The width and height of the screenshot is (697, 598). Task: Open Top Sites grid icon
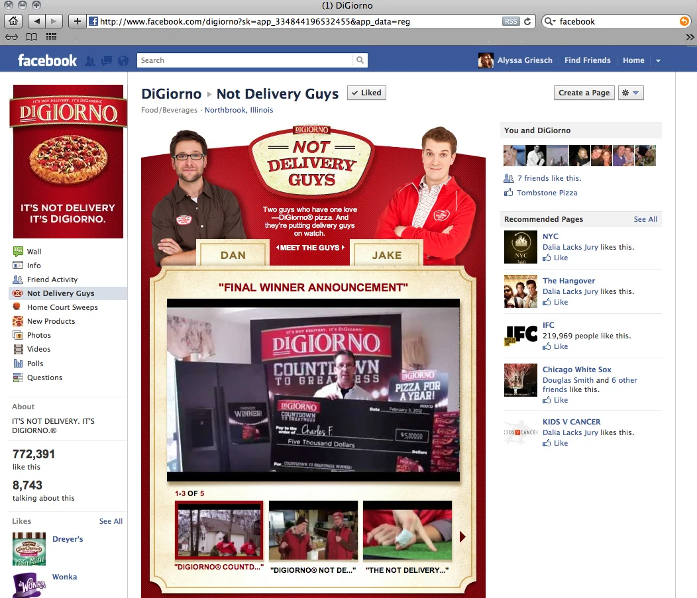click(51, 37)
